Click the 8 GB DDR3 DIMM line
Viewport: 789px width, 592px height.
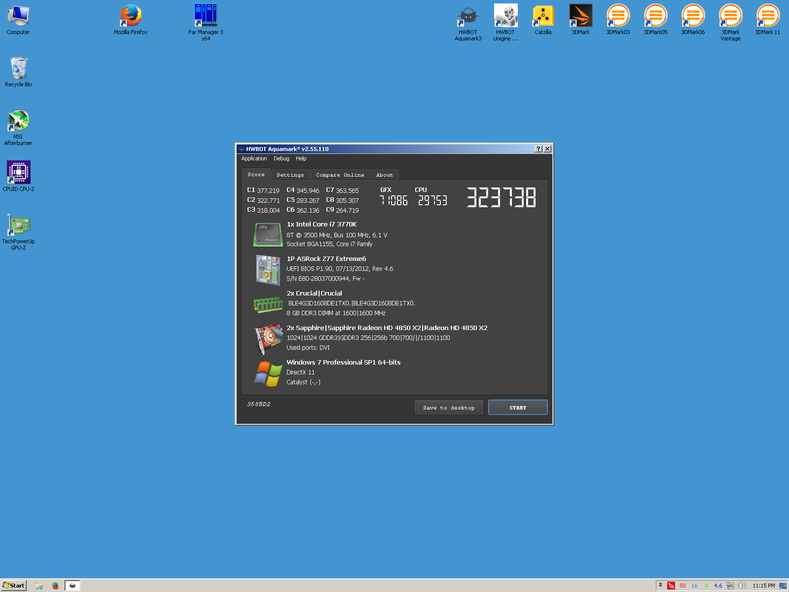point(336,313)
